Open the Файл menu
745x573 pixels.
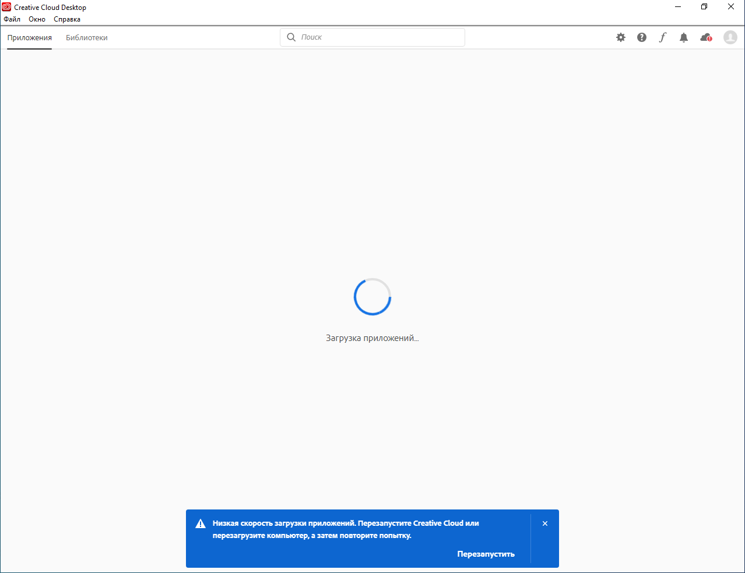pos(12,19)
